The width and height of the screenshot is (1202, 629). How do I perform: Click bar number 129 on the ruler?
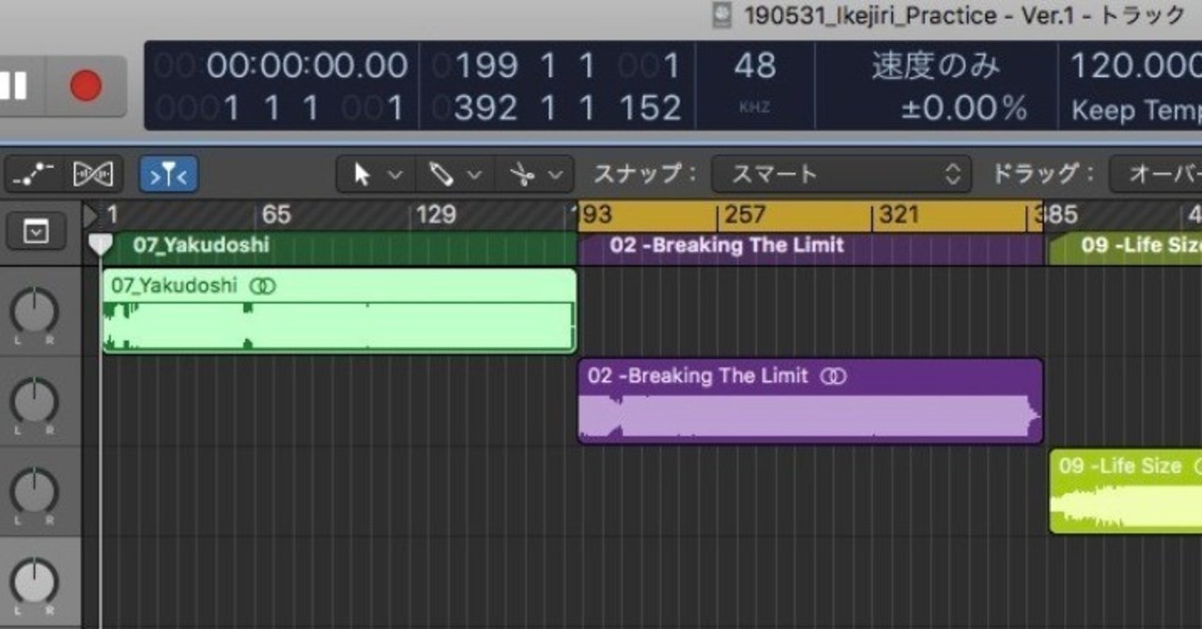[436, 215]
